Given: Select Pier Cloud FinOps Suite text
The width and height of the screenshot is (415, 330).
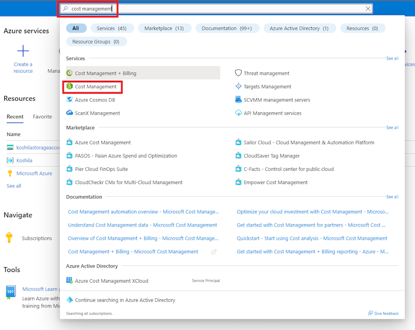Looking at the screenshot, I should click(102, 169).
